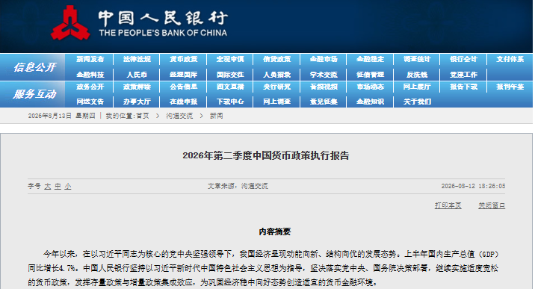Go to the 调查统计 section
Screen dimensions: 535x289
(417, 59)
